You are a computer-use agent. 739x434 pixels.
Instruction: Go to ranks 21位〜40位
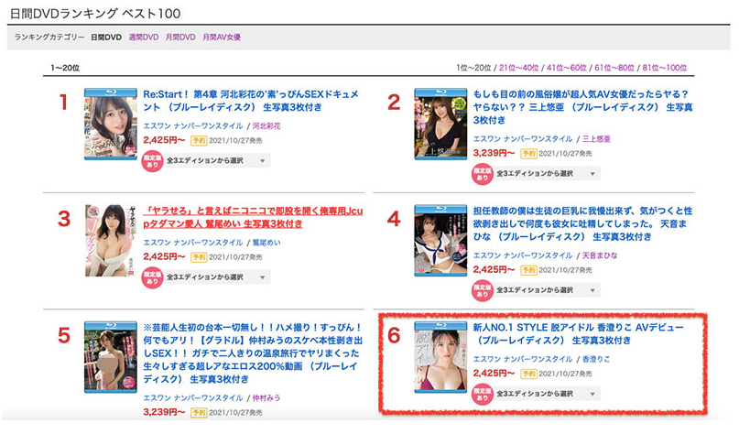518,68
